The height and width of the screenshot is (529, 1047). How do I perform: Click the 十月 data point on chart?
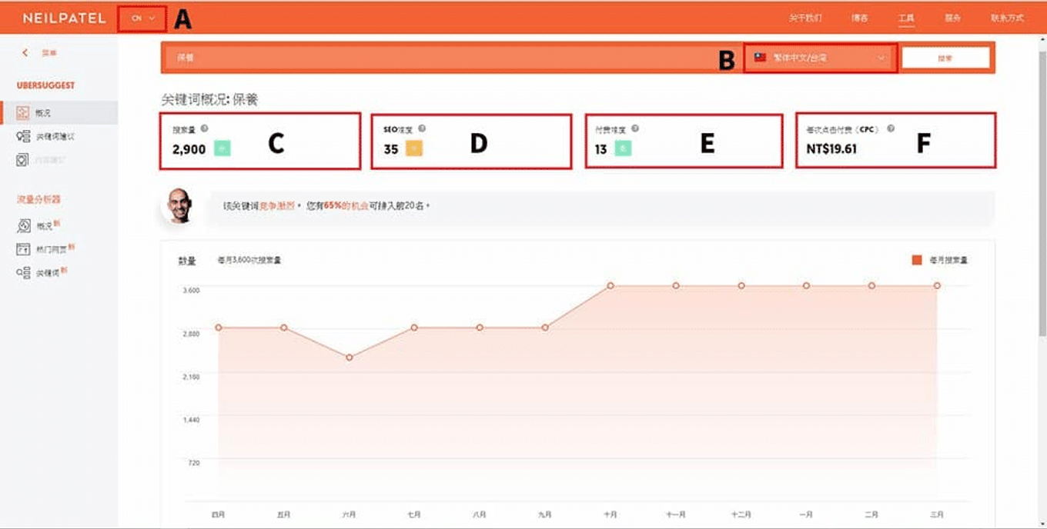[610, 285]
